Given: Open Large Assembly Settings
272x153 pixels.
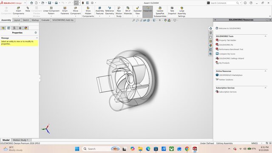Looking at the screenshot, I should [x=181, y=12].
